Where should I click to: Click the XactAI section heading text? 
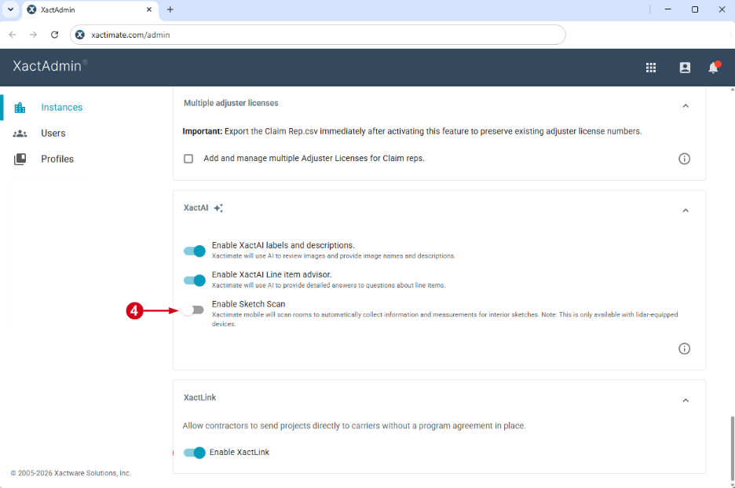pyautogui.click(x=196, y=208)
